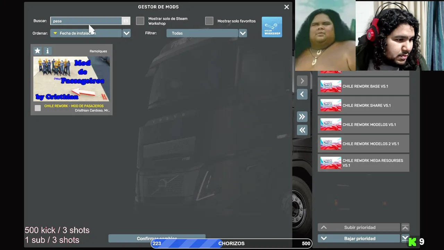Enable Mostrar solo favoritos checkbox
444x250 pixels.
209,21
